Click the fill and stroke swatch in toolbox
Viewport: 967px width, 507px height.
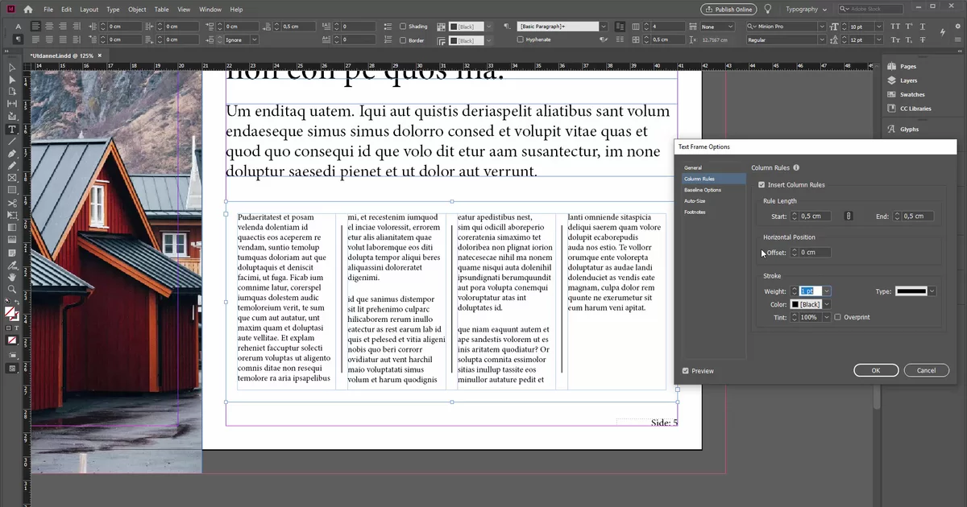(x=12, y=312)
